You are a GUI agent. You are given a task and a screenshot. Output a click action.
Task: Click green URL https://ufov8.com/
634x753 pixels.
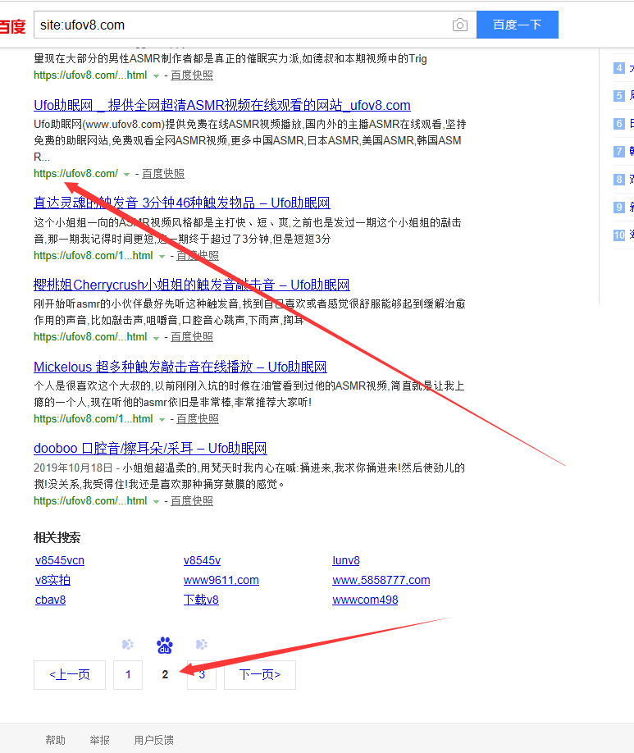point(75,173)
